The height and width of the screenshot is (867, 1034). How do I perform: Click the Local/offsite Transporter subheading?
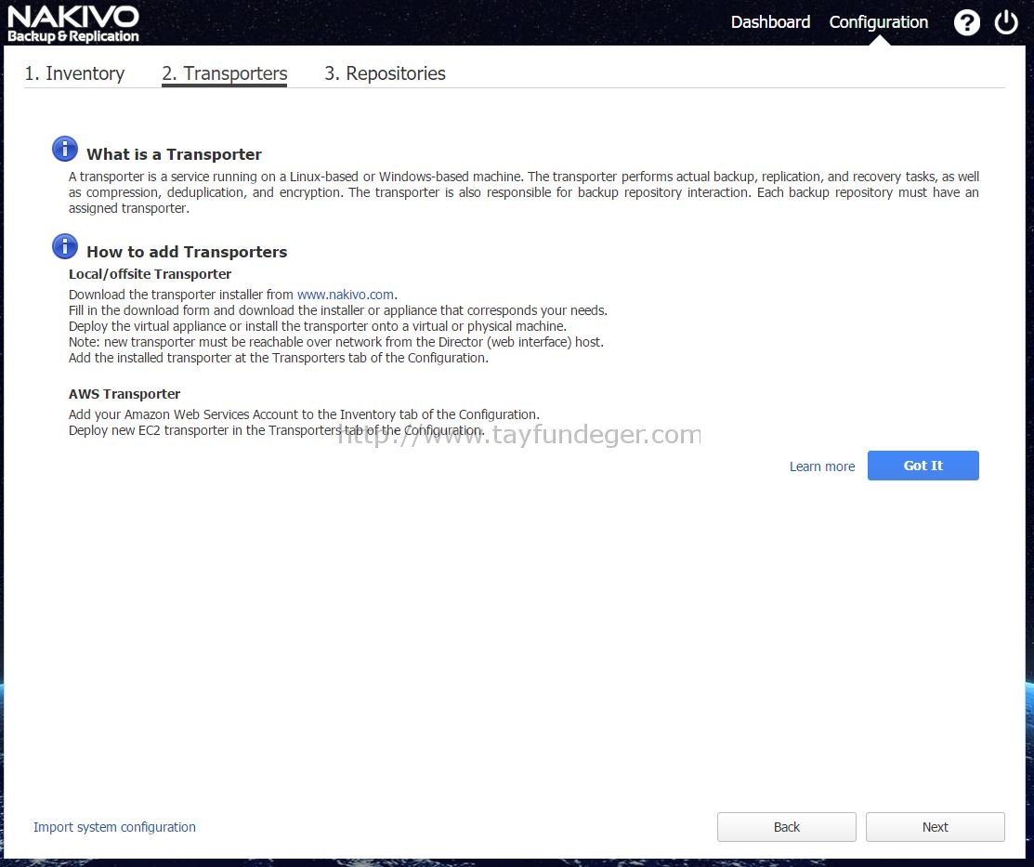[150, 274]
